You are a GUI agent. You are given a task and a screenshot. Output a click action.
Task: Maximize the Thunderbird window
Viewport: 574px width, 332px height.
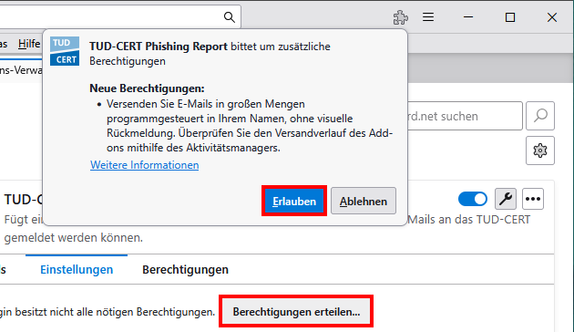tap(510, 16)
